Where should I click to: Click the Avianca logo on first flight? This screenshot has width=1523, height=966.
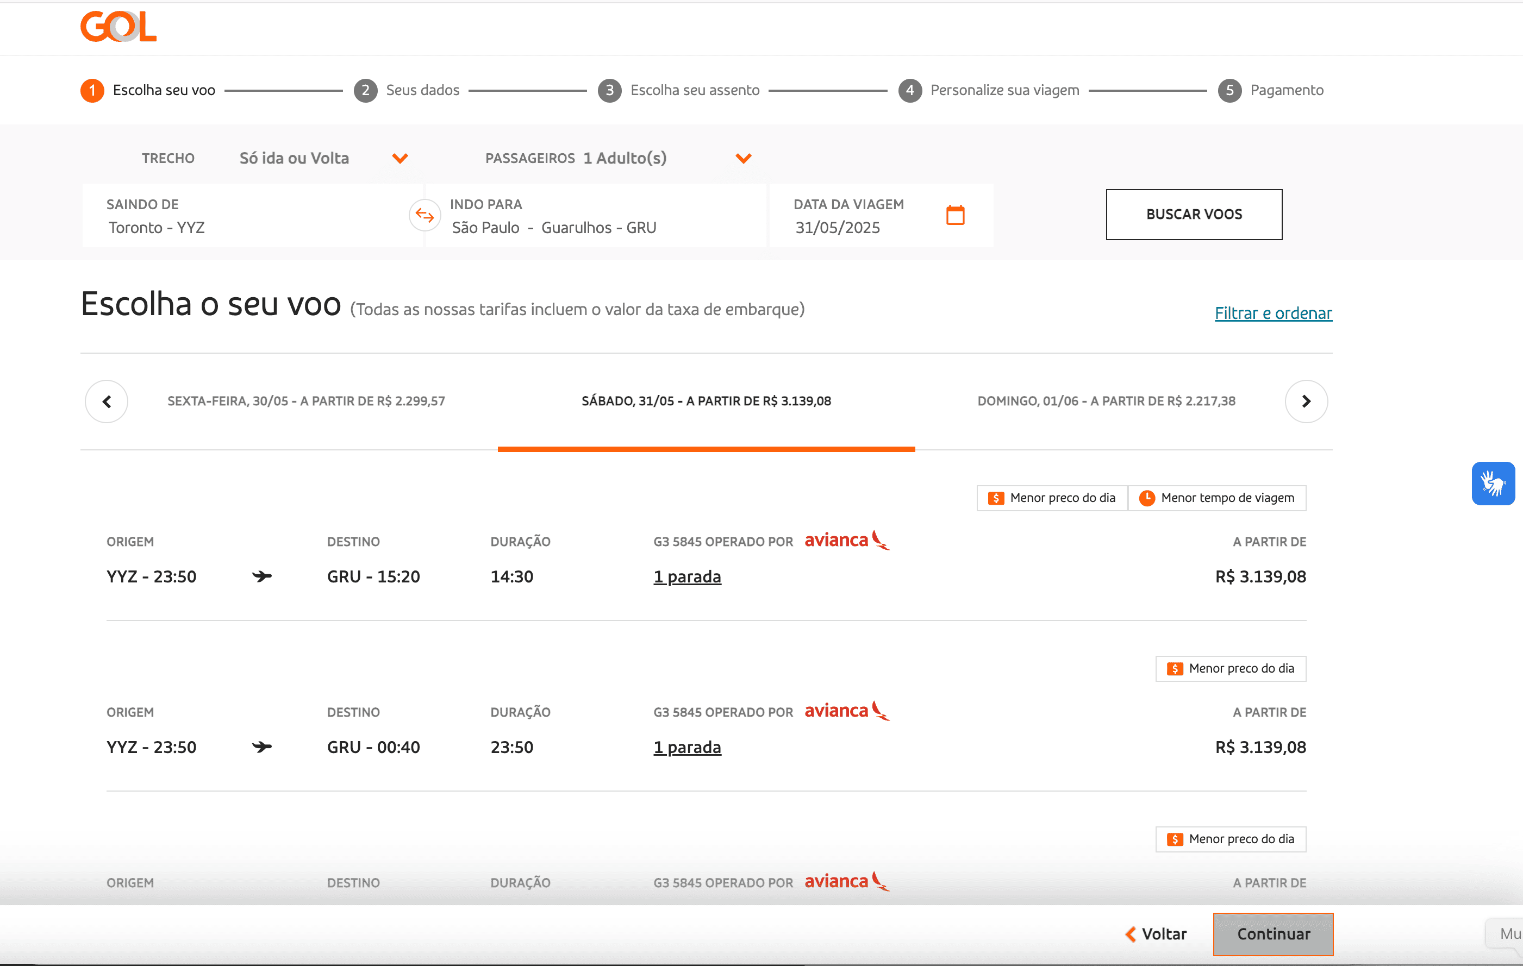pos(846,541)
